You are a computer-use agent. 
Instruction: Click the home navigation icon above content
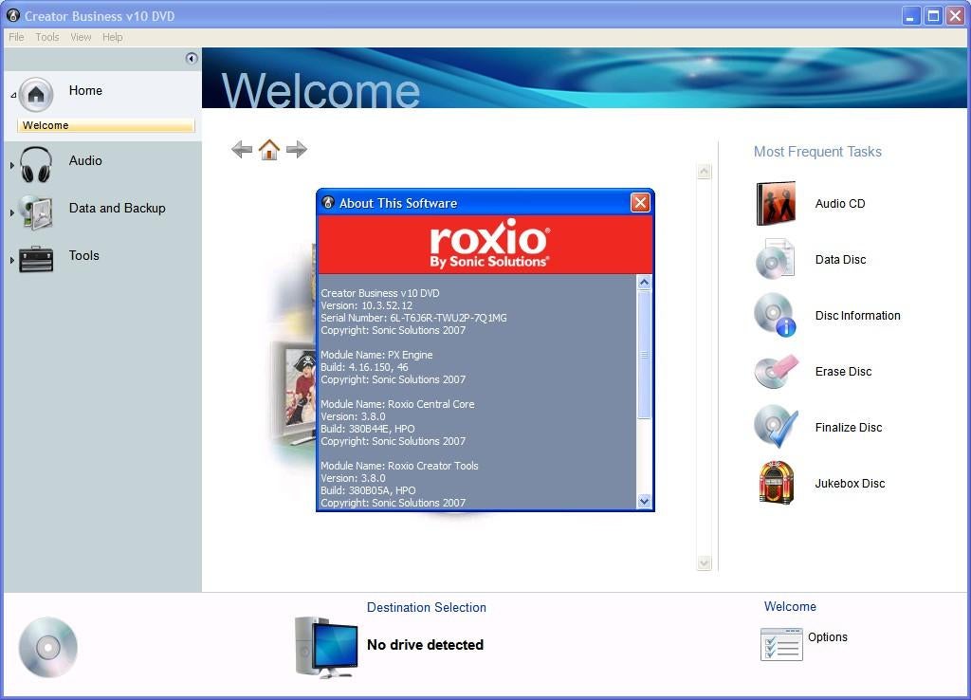269,149
